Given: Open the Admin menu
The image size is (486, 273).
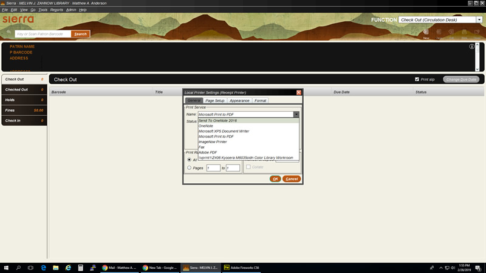Looking at the screenshot, I should coord(71,10).
